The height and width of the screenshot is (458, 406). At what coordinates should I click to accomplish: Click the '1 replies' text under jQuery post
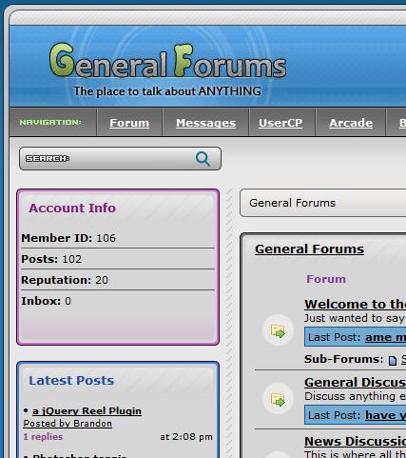(x=43, y=437)
